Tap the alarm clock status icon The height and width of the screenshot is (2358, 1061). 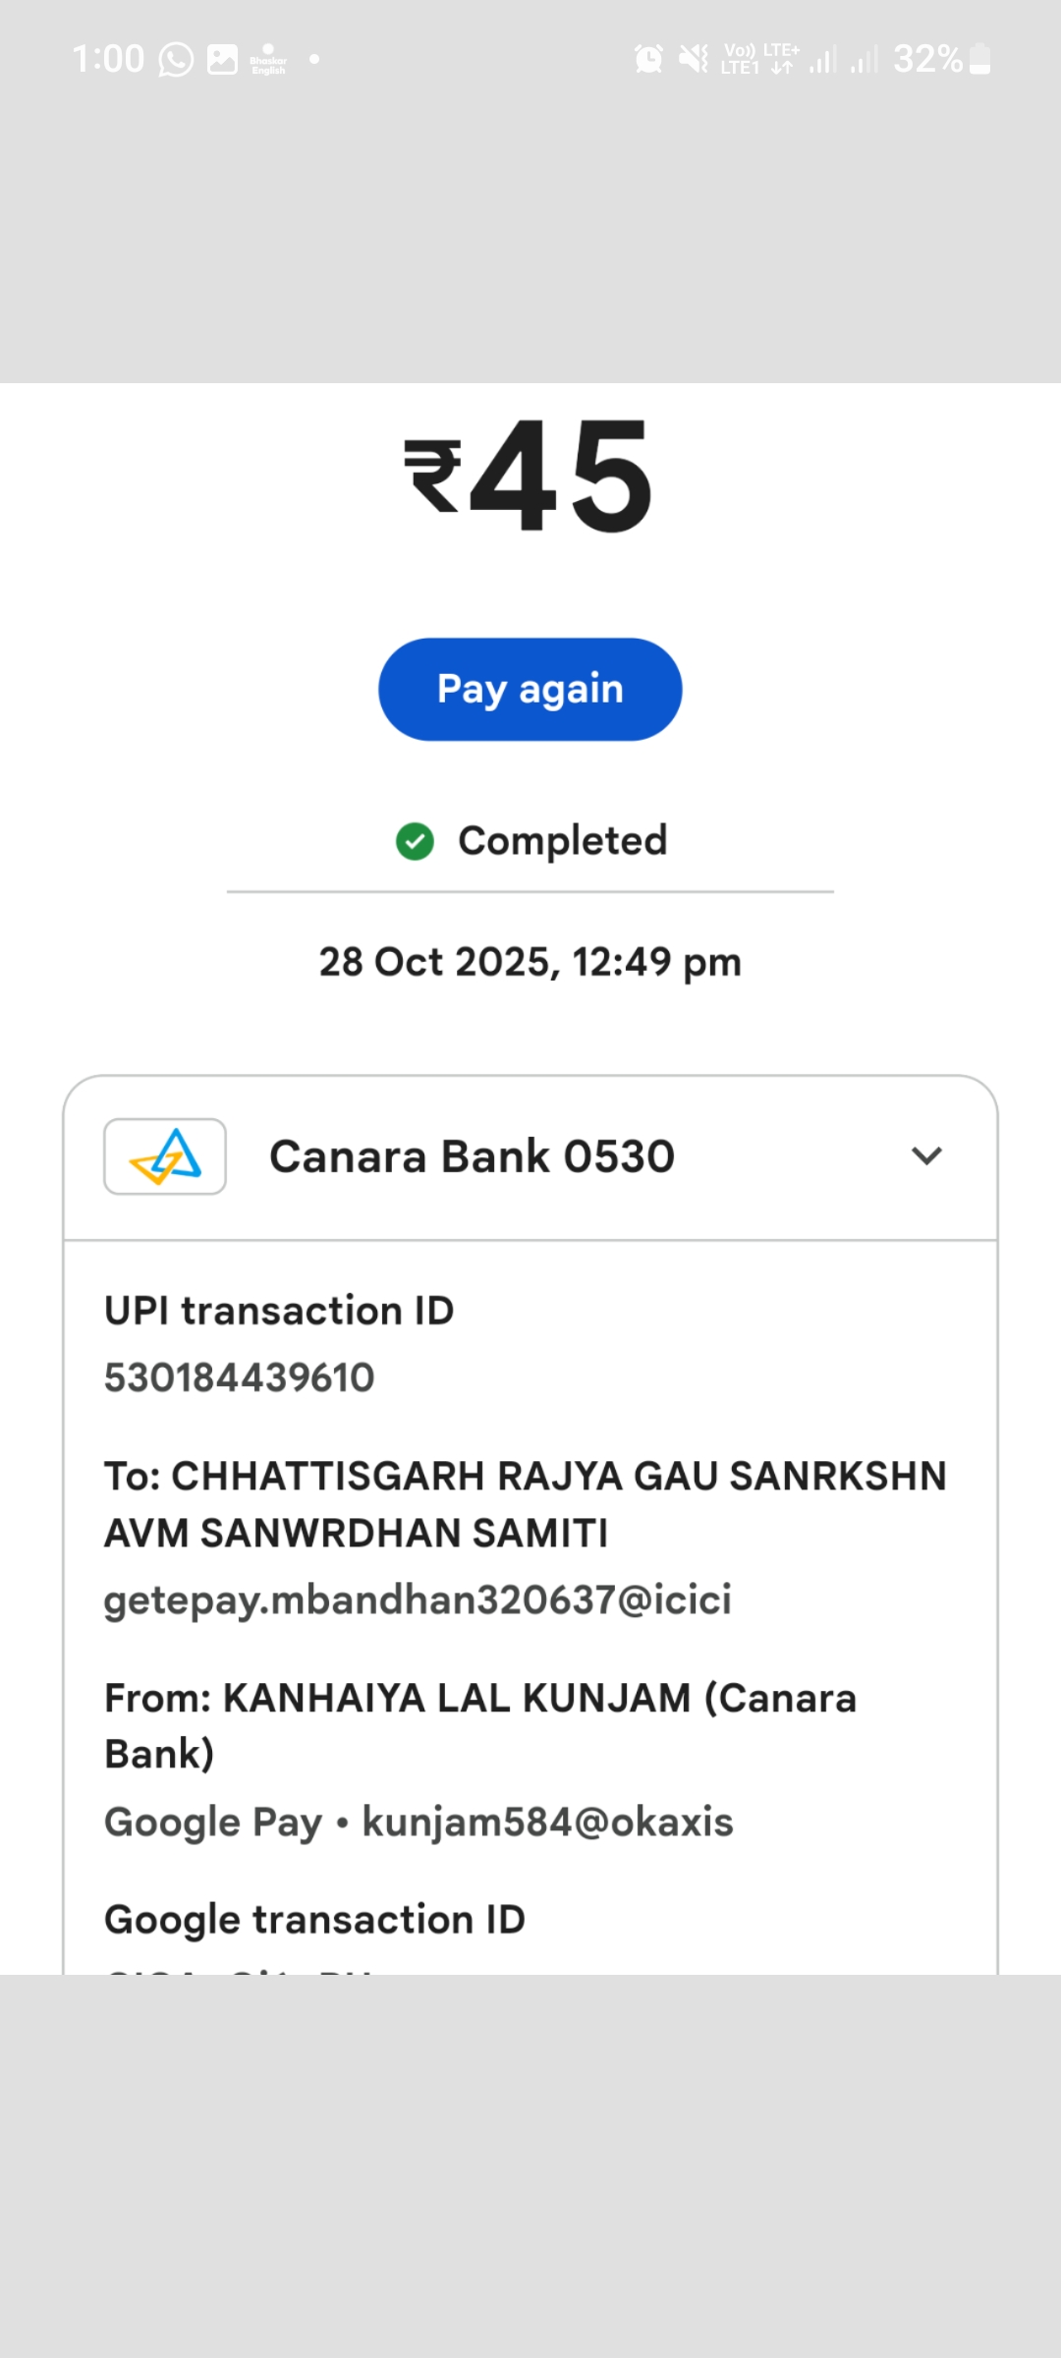coord(648,60)
